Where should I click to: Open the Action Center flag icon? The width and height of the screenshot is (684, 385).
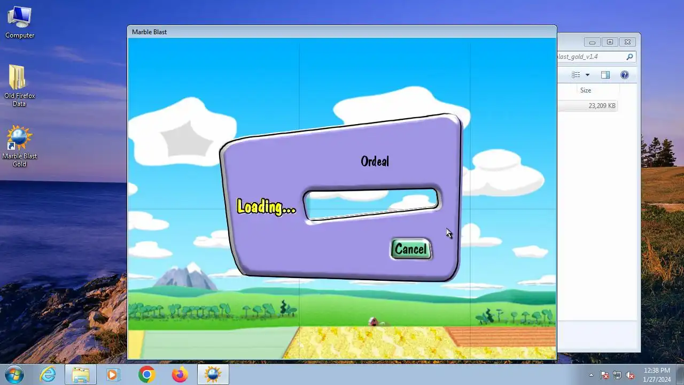604,375
